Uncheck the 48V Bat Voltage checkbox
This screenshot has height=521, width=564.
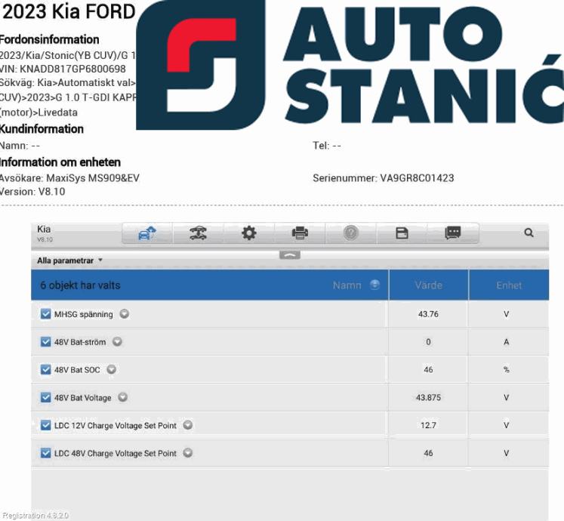pyautogui.click(x=46, y=397)
